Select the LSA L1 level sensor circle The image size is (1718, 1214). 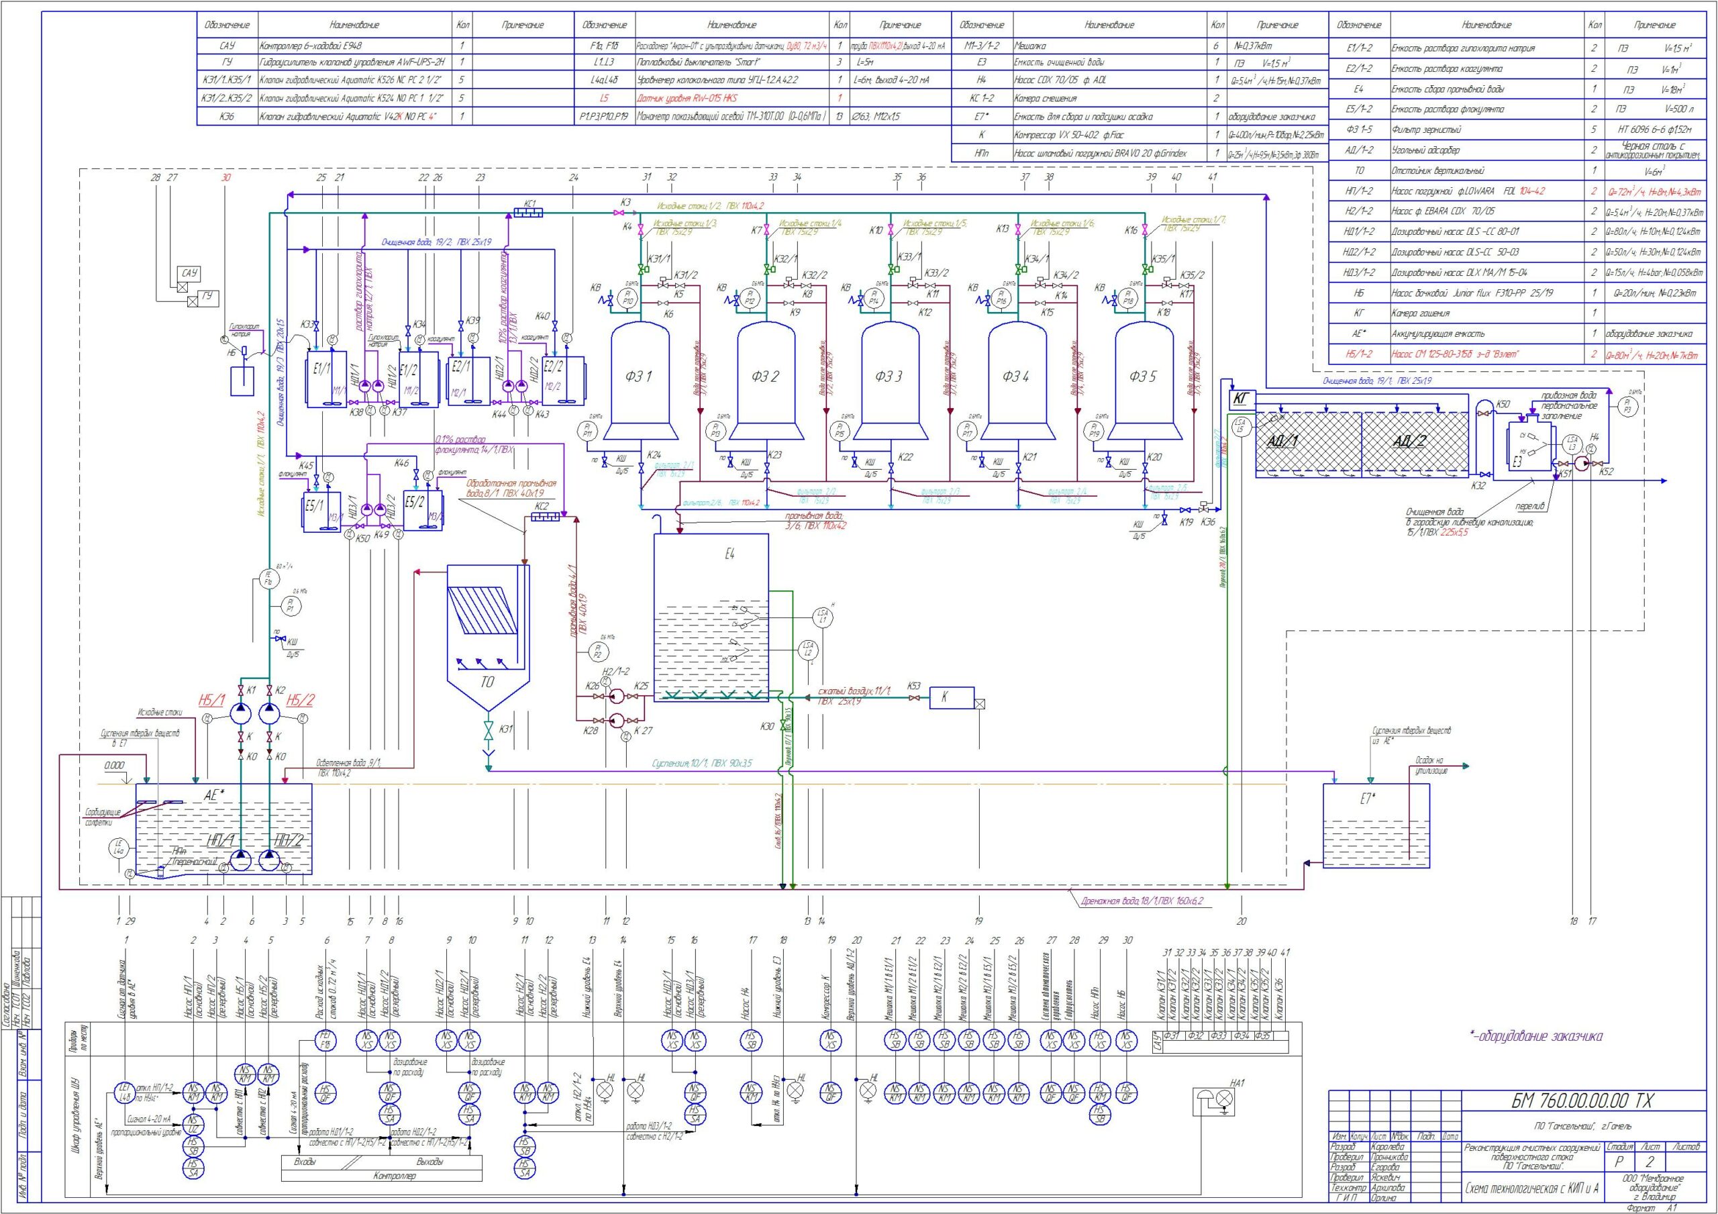pos(823,617)
